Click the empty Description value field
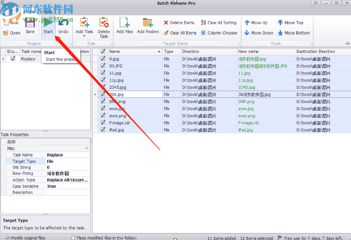The image size is (351, 240). tap(67, 193)
